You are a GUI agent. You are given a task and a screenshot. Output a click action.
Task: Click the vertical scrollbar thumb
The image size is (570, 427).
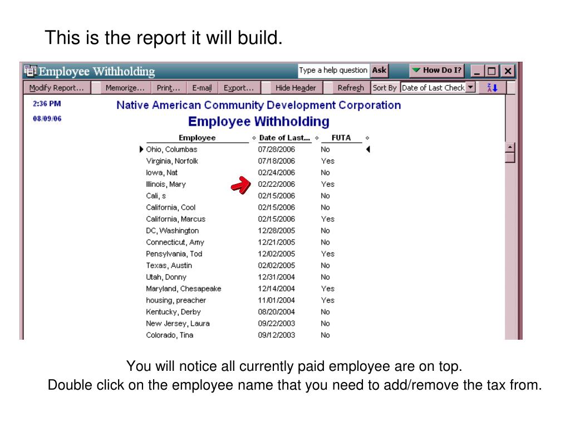click(510, 157)
